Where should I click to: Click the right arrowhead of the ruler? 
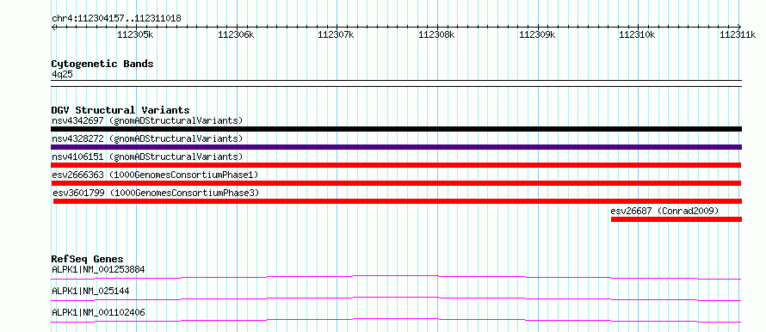[739, 27]
